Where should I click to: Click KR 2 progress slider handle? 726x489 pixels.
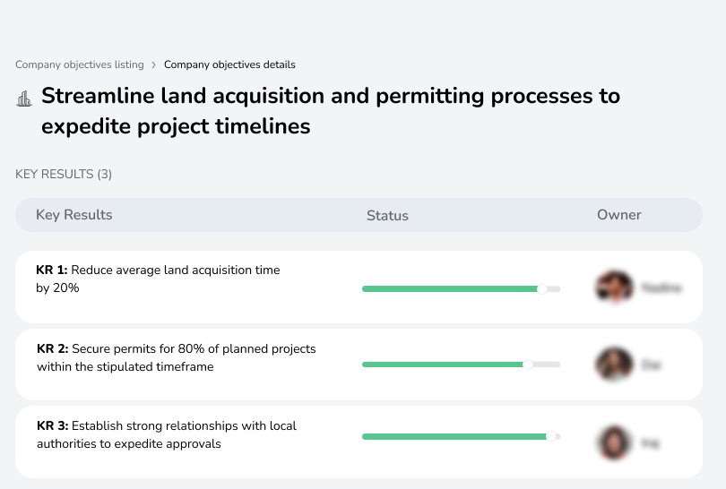527,365
